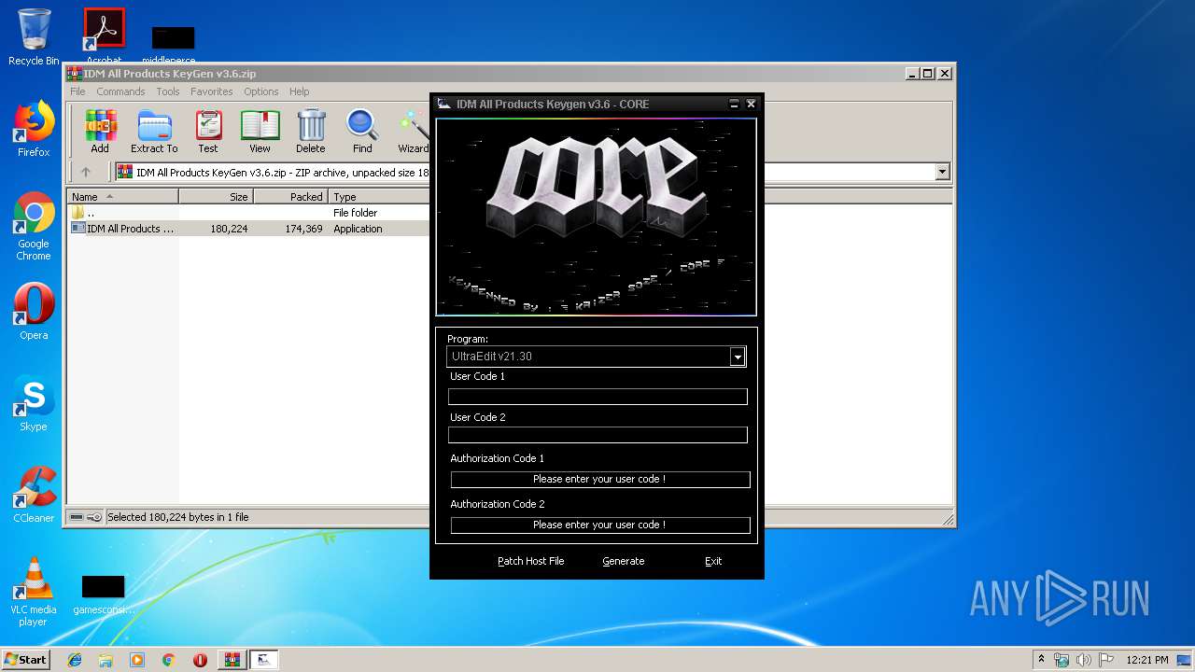Viewport: 1195px width, 672px height.
Task: Open the Options menu
Action: coord(261,91)
